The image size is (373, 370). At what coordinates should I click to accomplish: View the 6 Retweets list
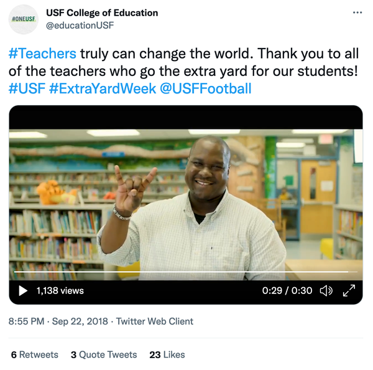(x=35, y=354)
